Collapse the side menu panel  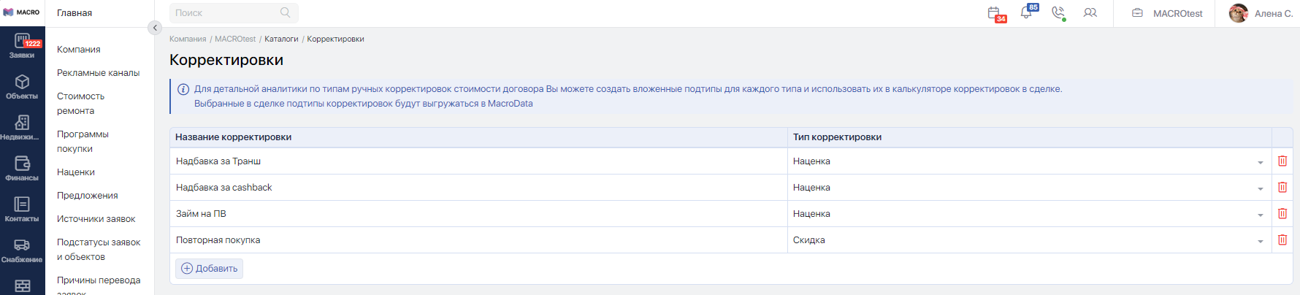coord(154,28)
